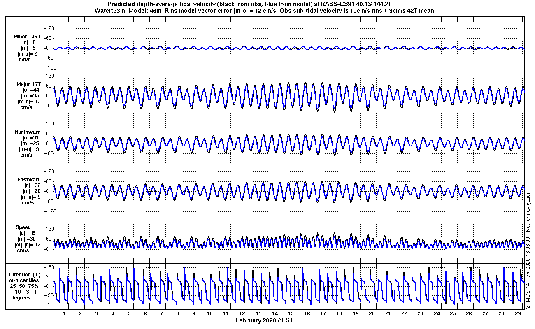The image size is (535, 329).
Task: Select day '5' on the date axis
Action: [x=129, y=314]
